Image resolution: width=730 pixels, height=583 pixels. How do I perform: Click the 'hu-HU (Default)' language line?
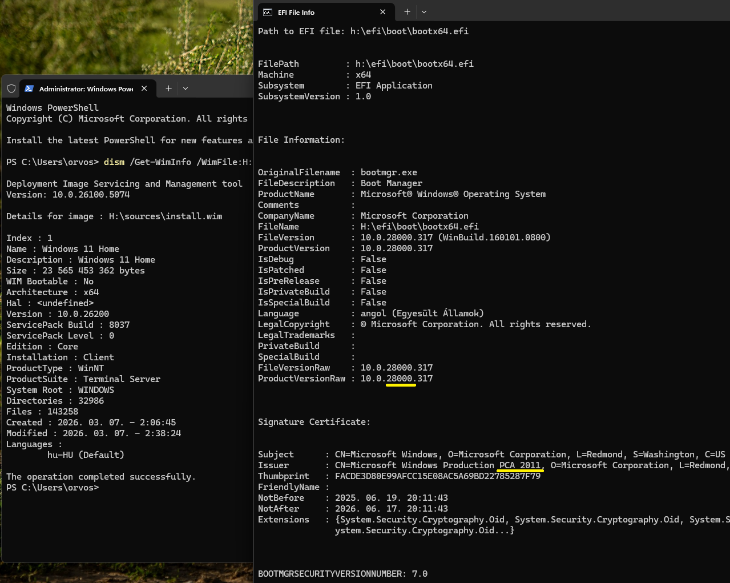[x=86, y=455]
